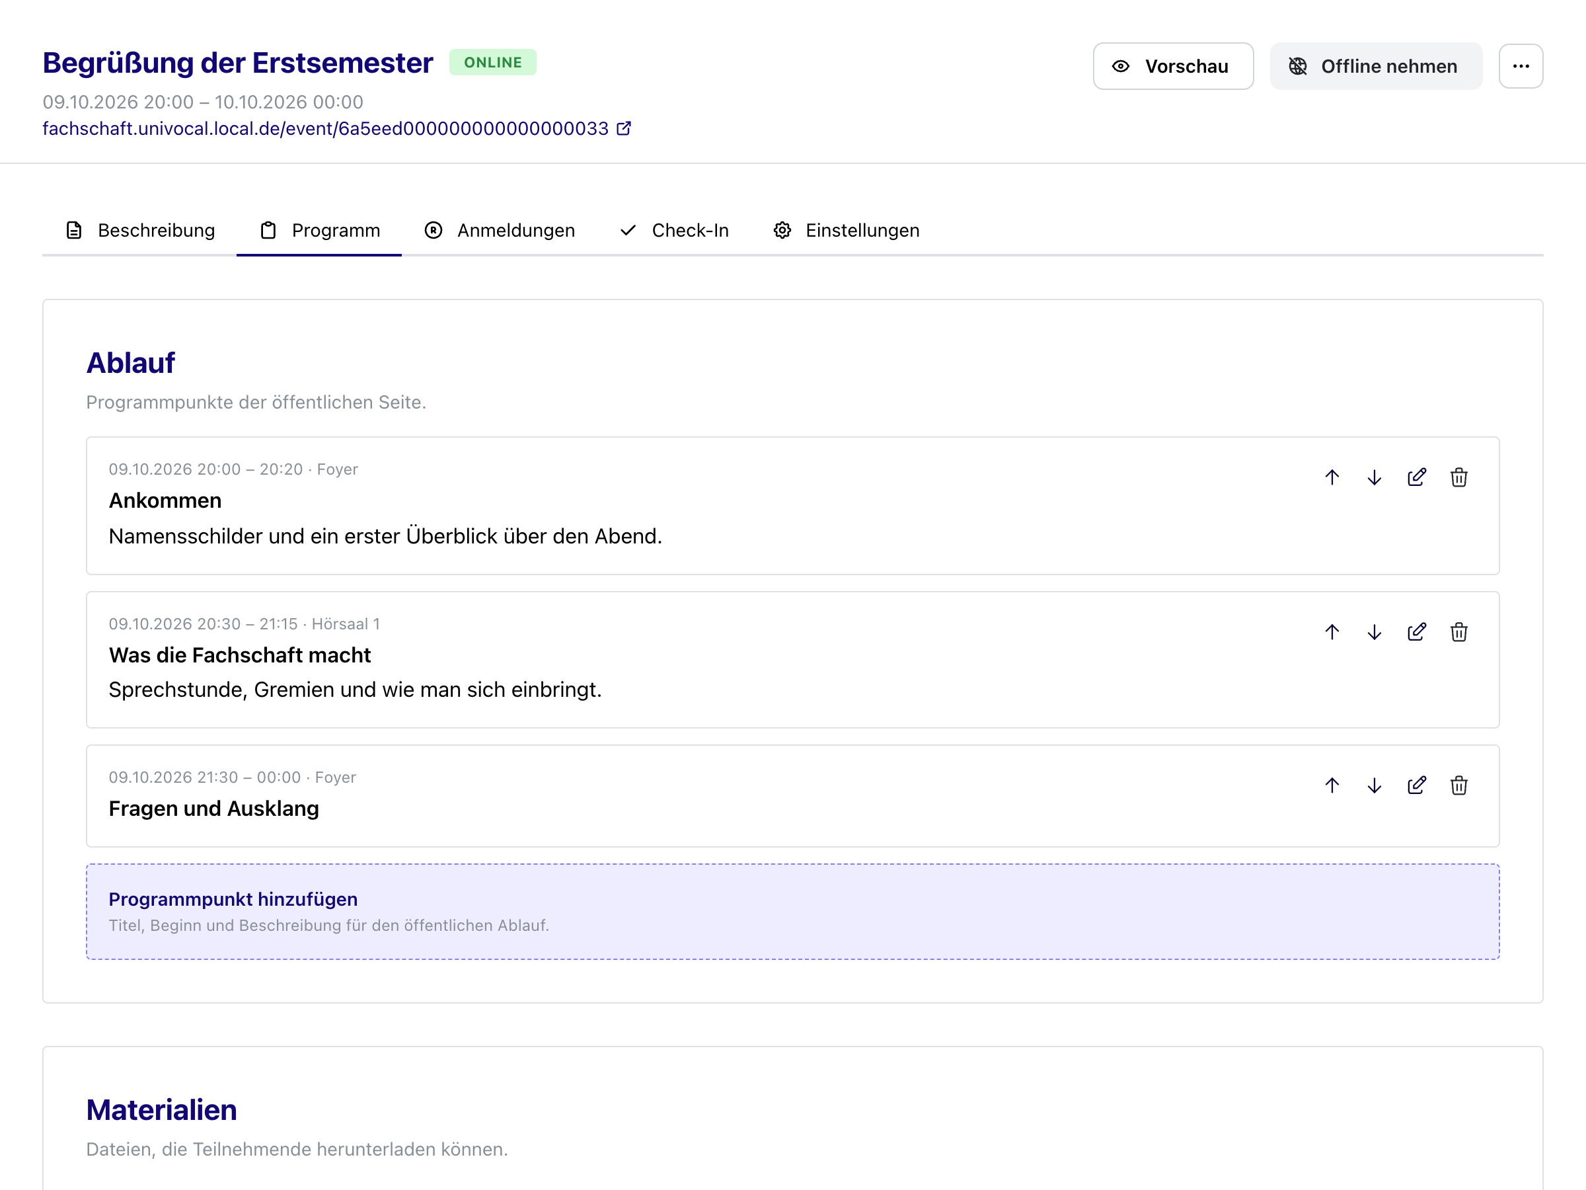The image size is (1586, 1190).
Task: Click 'Was die Fachschaft macht' title text
Action: (239, 655)
